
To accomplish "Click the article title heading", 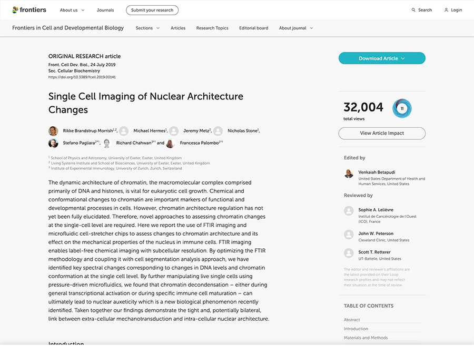I will pyautogui.click(x=146, y=103).
